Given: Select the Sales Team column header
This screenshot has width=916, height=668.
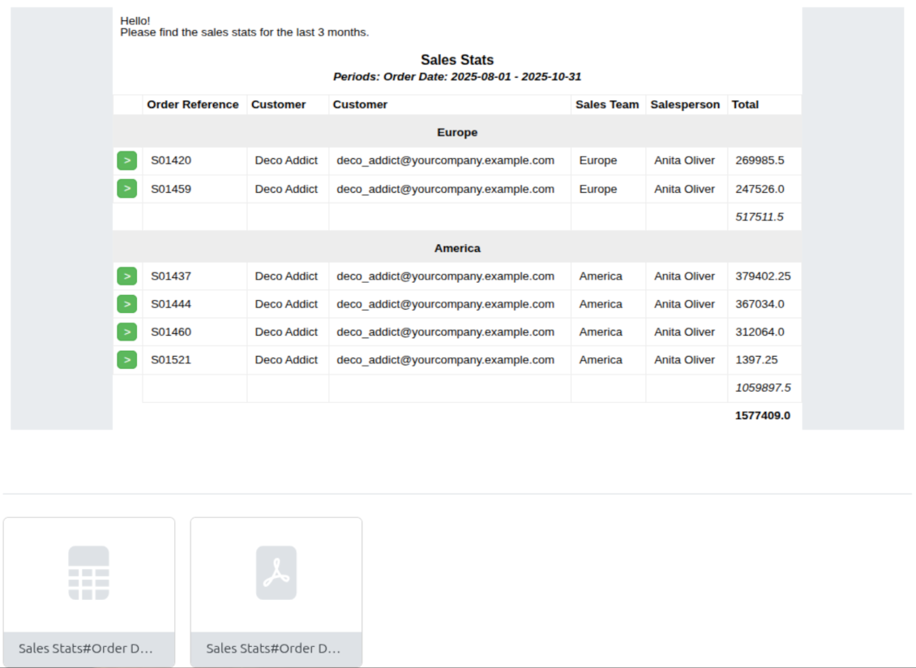Looking at the screenshot, I should [607, 105].
